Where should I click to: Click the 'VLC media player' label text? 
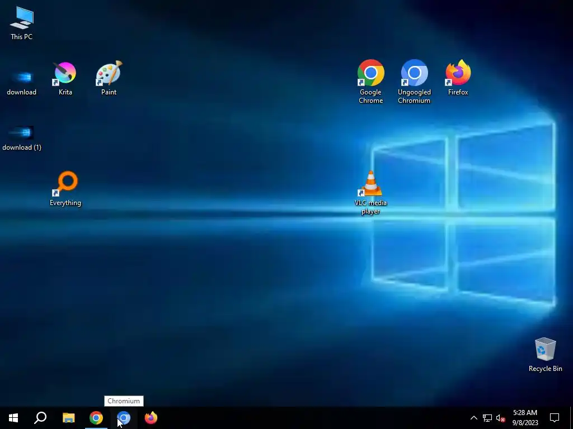tap(370, 207)
